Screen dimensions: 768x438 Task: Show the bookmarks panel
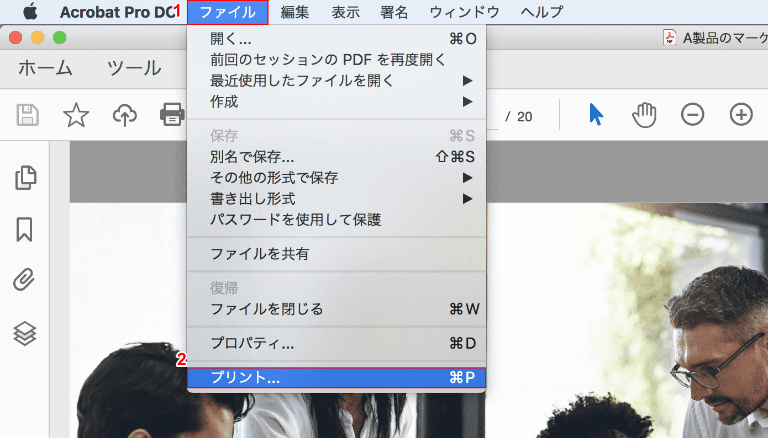25,229
